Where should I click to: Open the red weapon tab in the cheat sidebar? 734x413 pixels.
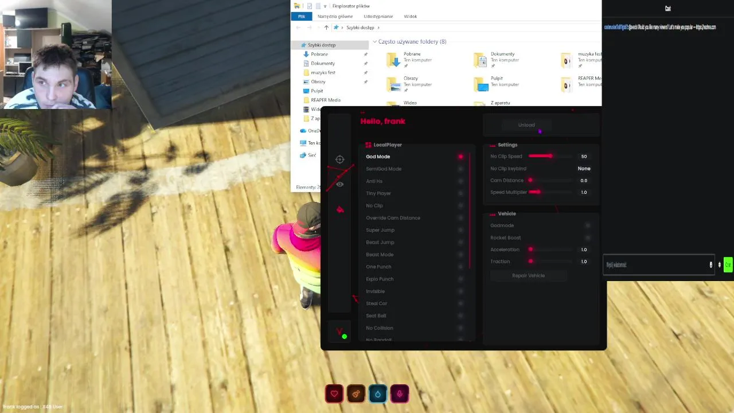click(339, 209)
